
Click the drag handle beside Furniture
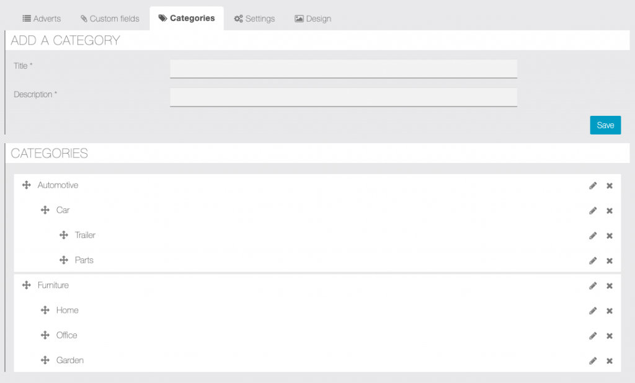27,286
